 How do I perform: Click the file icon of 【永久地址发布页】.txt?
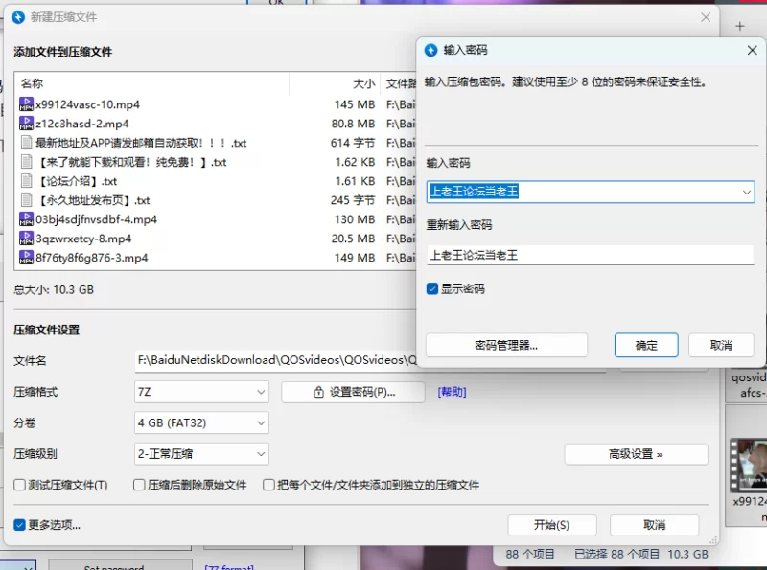click(27, 200)
